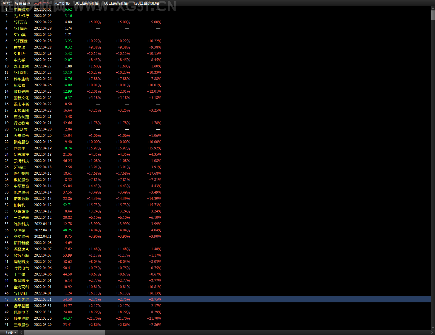The height and width of the screenshot is (335, 435).
Task: Click the 时代电气 stock name
Action: [x=21, y=268]
